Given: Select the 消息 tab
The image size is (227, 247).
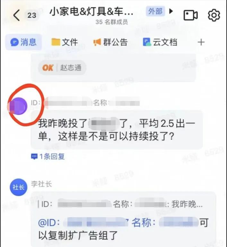Looking at the screenshot, I should [23, 42].
